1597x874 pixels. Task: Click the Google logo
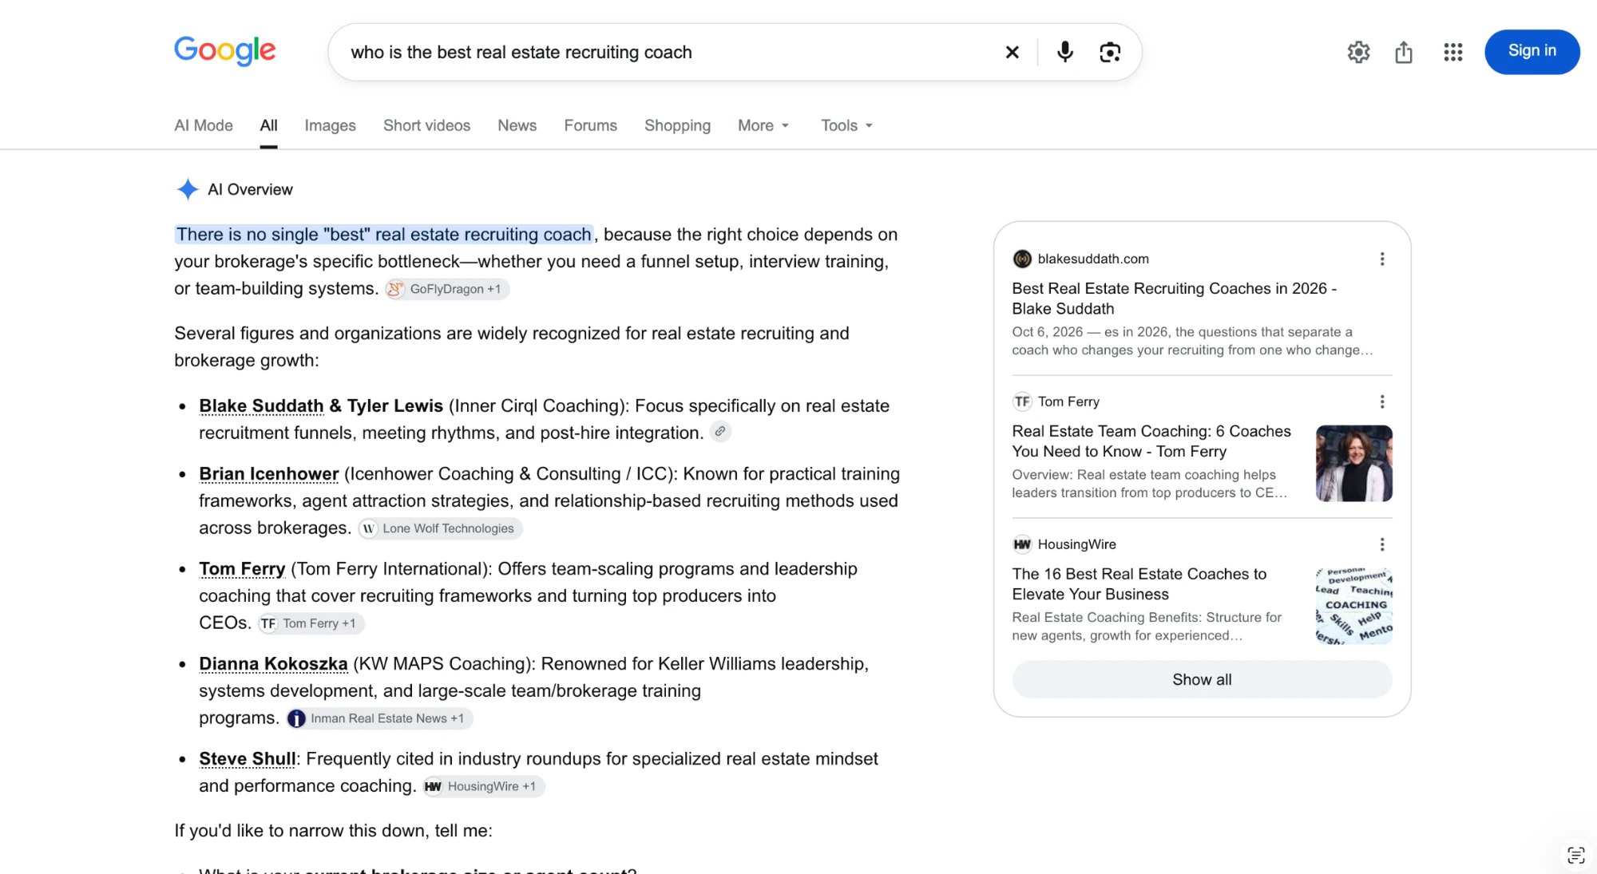[224, 51]
